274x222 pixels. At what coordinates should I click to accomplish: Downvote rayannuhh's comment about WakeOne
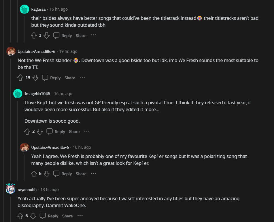tap(33, 216)
